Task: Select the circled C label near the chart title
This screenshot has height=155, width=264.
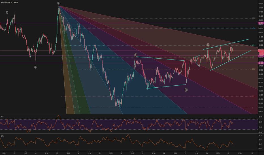Action: pyautogui.click(x=7, y=12)
